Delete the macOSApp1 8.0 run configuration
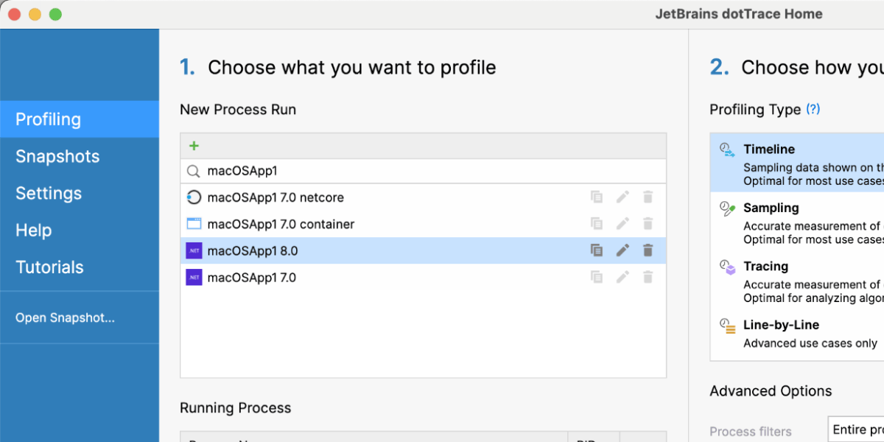 pos(648,250)
